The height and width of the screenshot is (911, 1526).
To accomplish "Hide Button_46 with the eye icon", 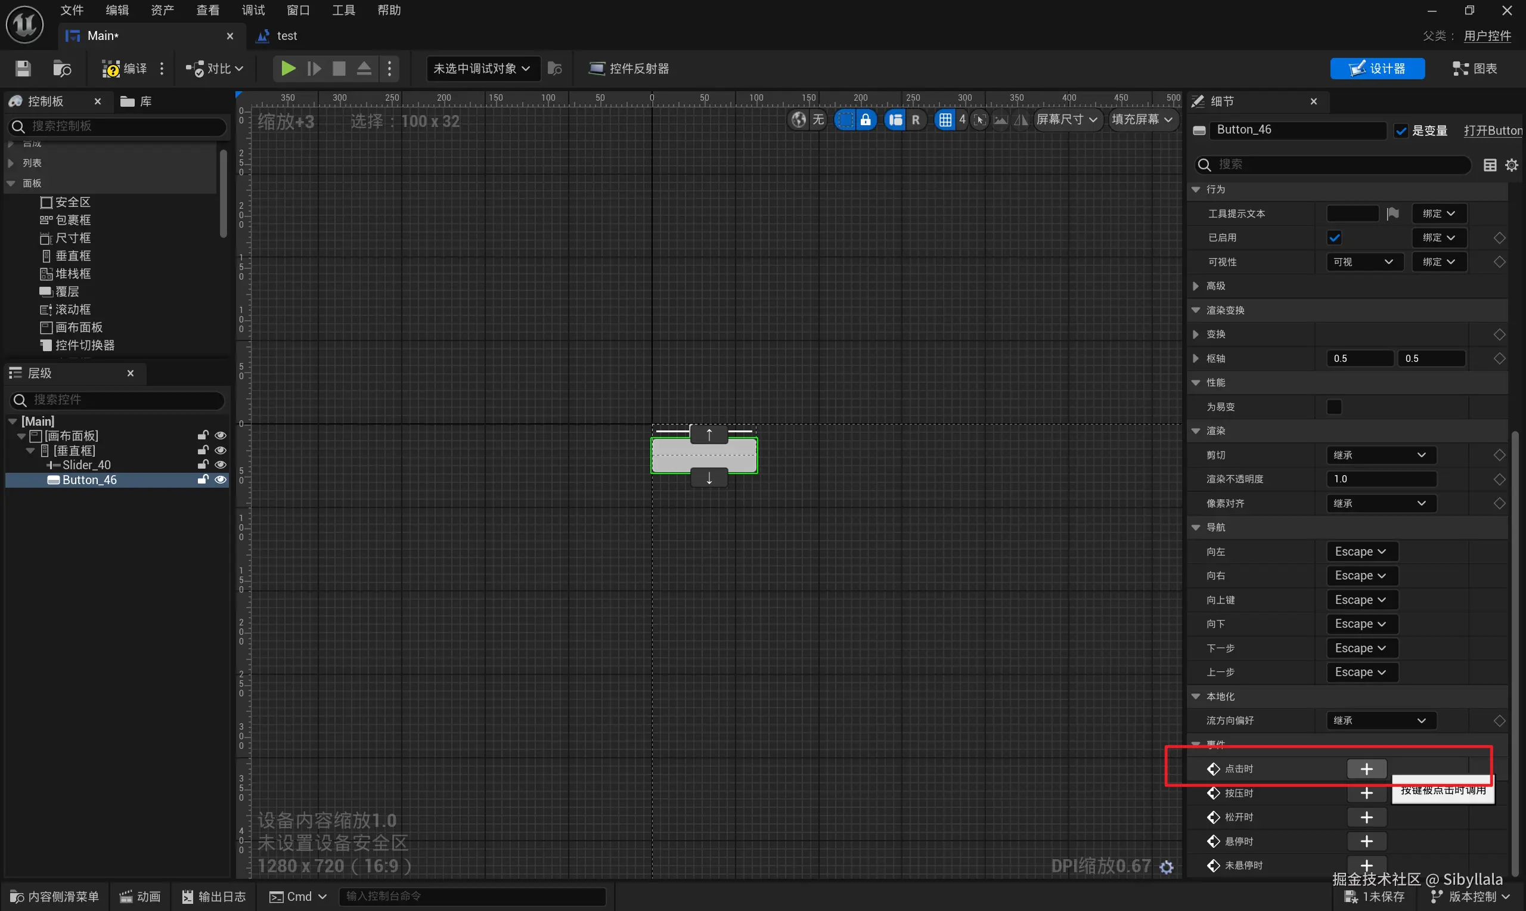I will tap(221, 479).
